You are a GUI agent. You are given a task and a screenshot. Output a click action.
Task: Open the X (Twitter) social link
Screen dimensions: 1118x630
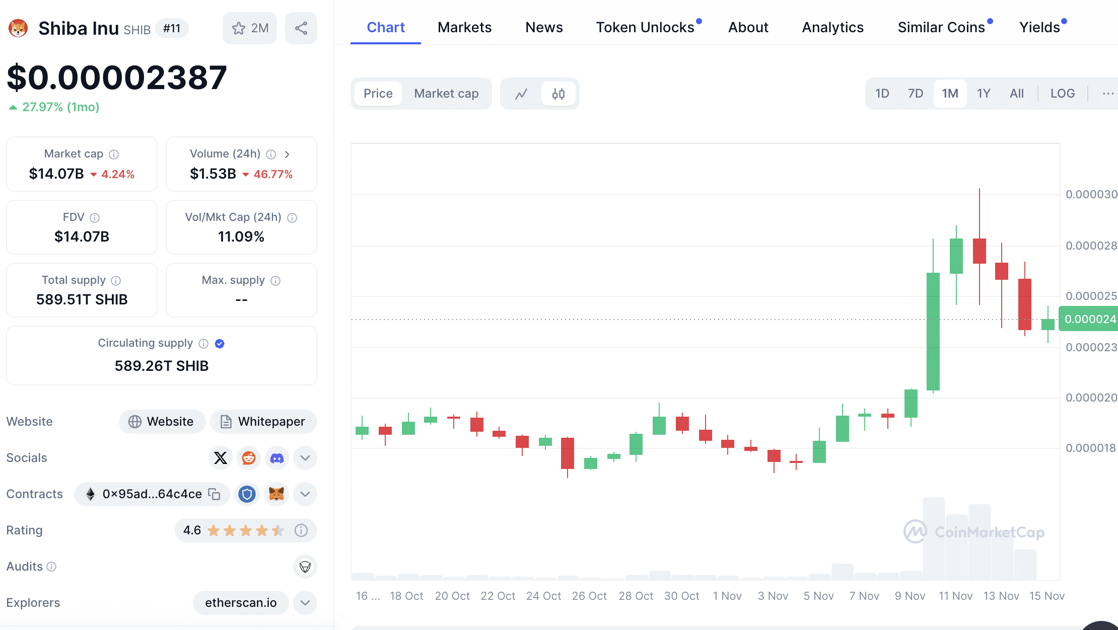[x=221, y=458]
